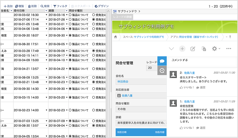This screenshot has width=238, height=138.
Task: Expand the gear settings dropdown menu
Action: pyautogui.click(x=216, y=49)
